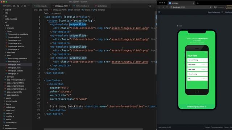Open the Ionic Lab hamburger menu

click(x=159, y=12)
